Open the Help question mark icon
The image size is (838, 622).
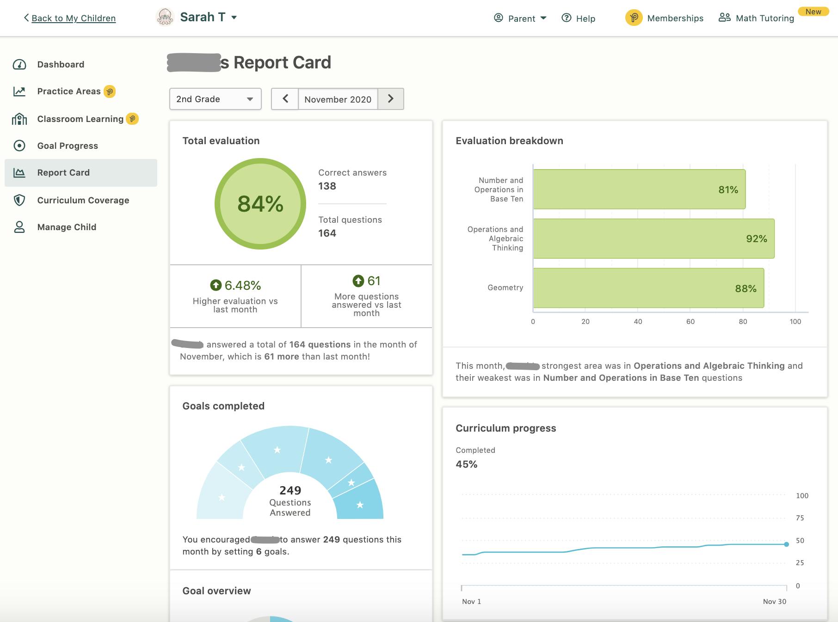tap(566, 18)
